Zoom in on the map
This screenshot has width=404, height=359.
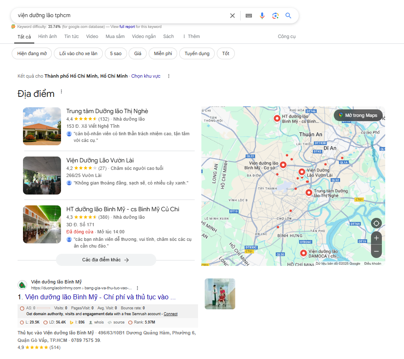coord(376,238)
